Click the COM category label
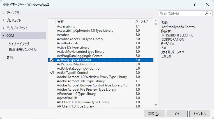Image resolution: width=214 pixels, height=119 pixels. tap(10, 36)
